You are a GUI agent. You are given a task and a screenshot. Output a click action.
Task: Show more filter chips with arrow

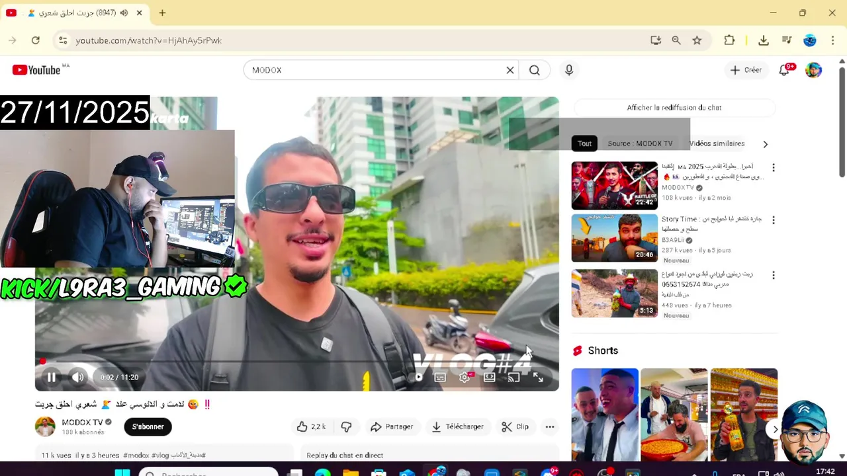click(766, 144)
